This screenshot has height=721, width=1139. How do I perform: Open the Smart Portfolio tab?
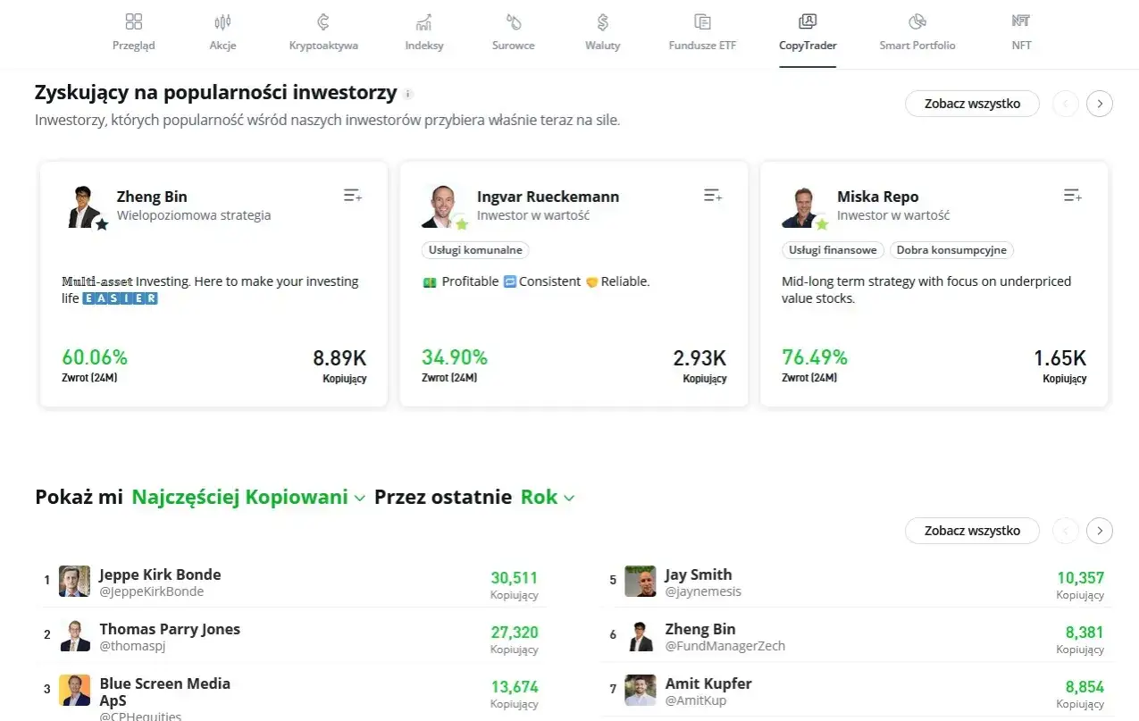917,33
